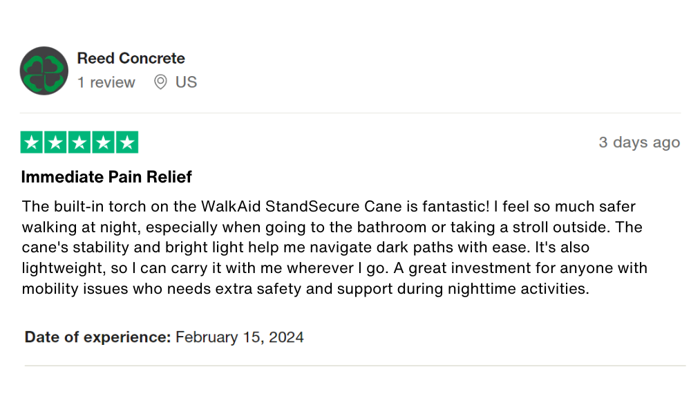Screen dimensions: 691x403
Task: Click the 'Date of experience:' label
Action: [97, 337]
